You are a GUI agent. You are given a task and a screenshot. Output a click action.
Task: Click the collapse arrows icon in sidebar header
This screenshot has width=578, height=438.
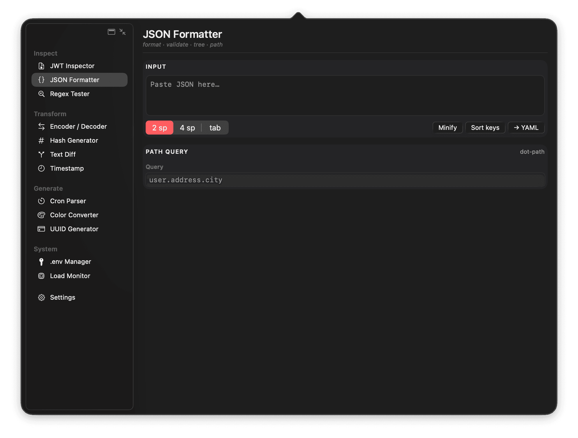pyautogui.click(x=122, y=32)
